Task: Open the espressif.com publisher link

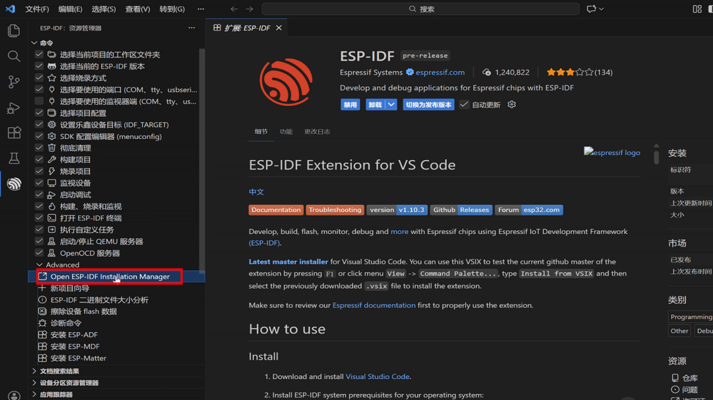Action: [x=440, y=72]
